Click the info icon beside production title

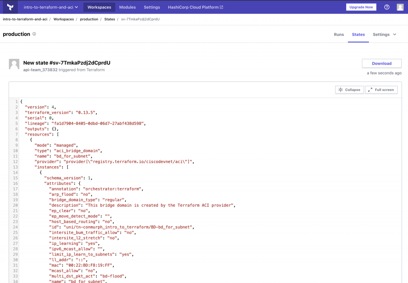point(35,34)
